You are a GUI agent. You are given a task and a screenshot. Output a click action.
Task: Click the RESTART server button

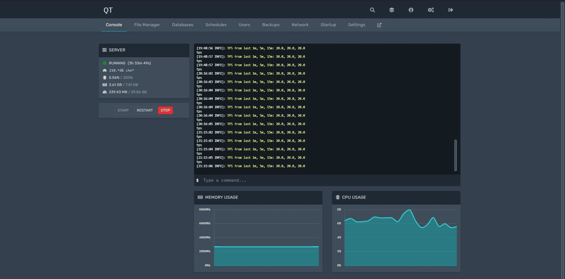[x=145, y=110]
